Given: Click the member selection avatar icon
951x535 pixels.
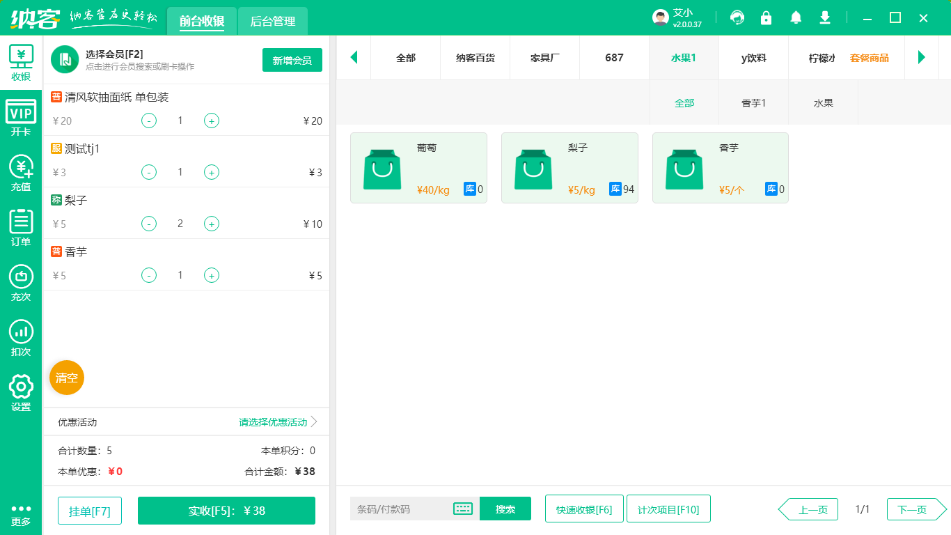Looking at the screenshot, I should pos(65,59).
